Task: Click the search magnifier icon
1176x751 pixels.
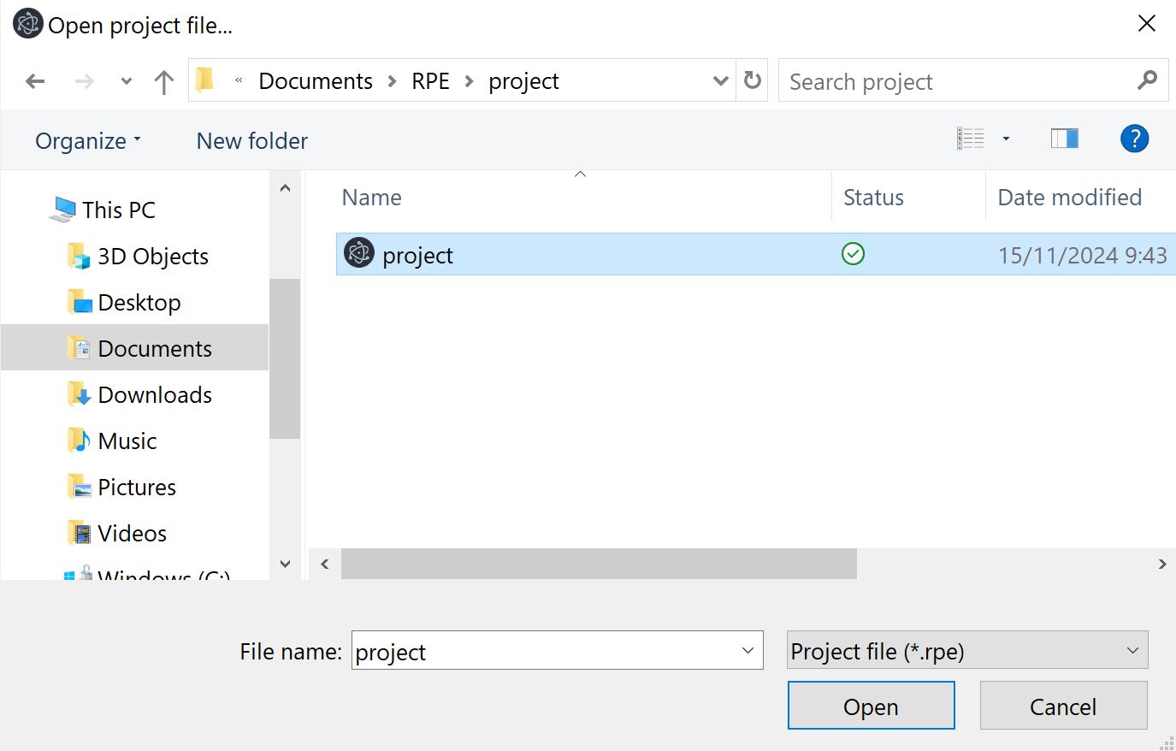Action: point(1148,80)
